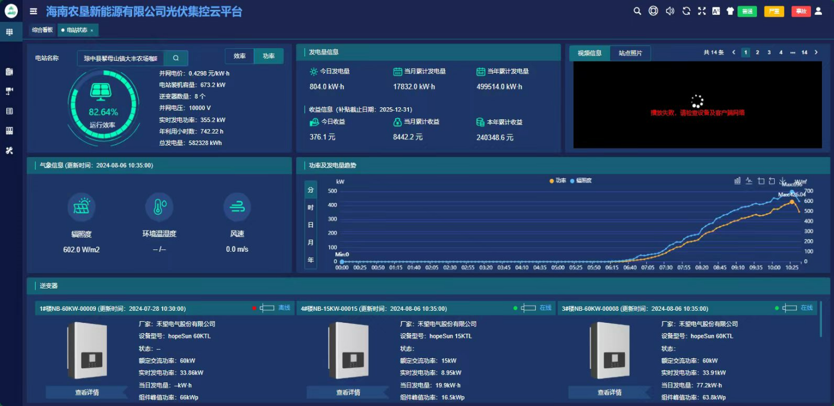Activate chart area zoom tool
Screen dimensions: 834x406
pyautogui.click(x=761, y=181)
